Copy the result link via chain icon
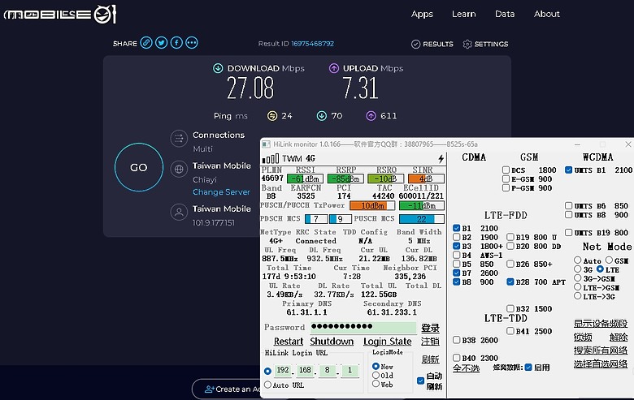 146,43
